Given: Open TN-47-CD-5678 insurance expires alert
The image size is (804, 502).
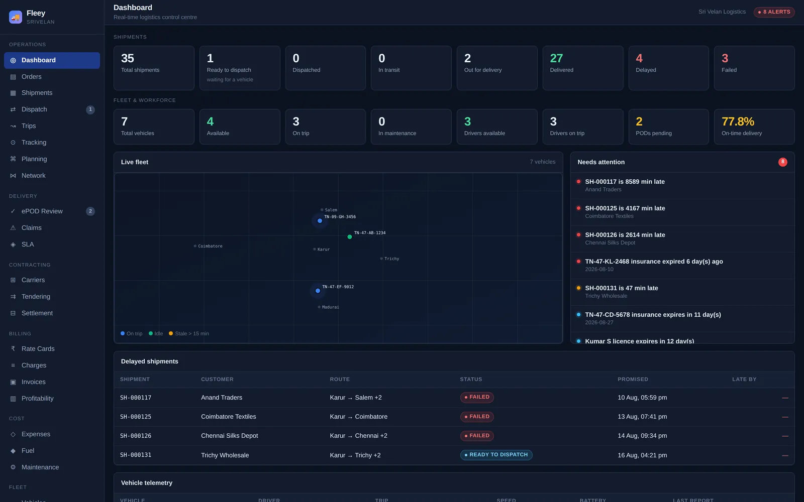Looking at the screenshot, I should pos(682,319).
